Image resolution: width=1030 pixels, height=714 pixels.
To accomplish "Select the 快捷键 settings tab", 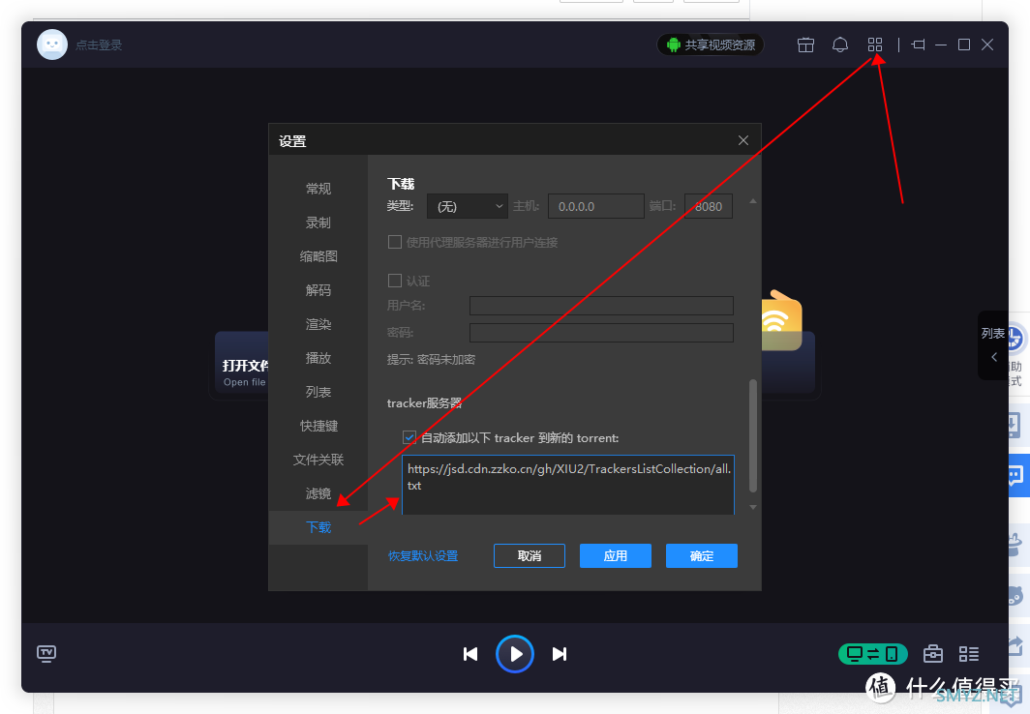I will coord(318,426).
